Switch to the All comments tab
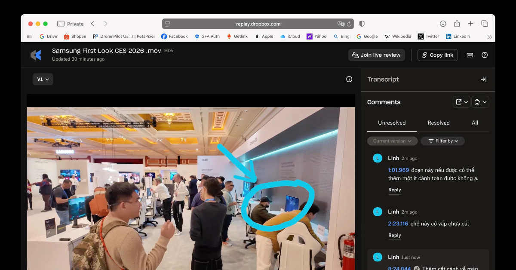Image resolution: width=516 pixels, height=270 pixels. 475,123
